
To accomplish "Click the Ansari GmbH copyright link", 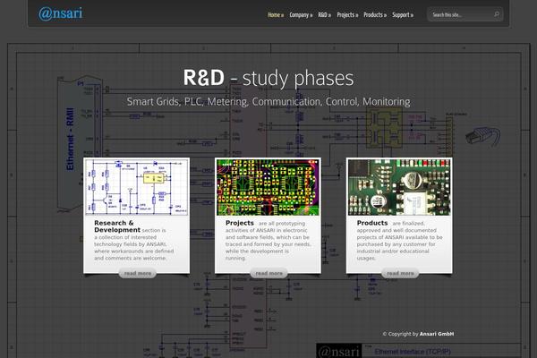I will click(437, 334).
